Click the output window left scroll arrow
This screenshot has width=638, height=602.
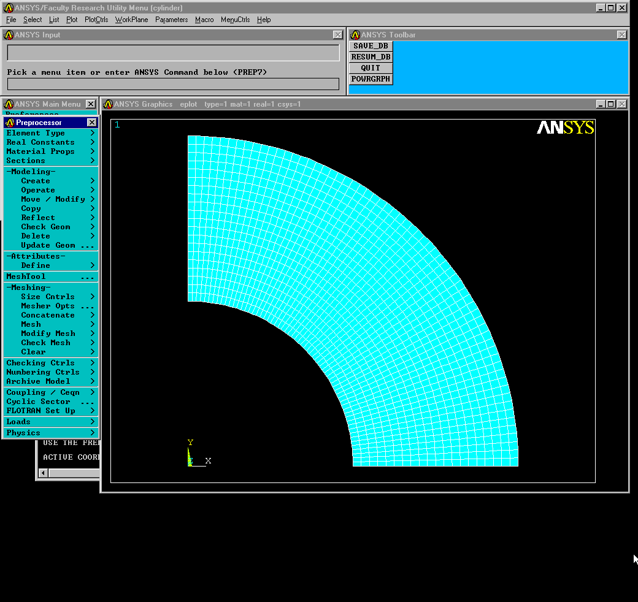43,473
